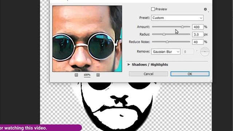Click the 100% preview zoom label
Screen dimensions: 233x131
coord(87,75)
